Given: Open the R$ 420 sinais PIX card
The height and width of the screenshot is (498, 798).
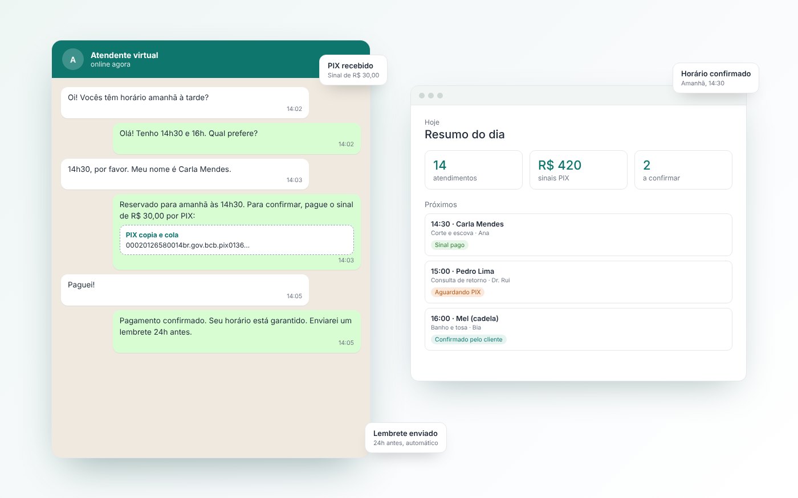Looking at the screenshot, I should [x=579, y=170].
